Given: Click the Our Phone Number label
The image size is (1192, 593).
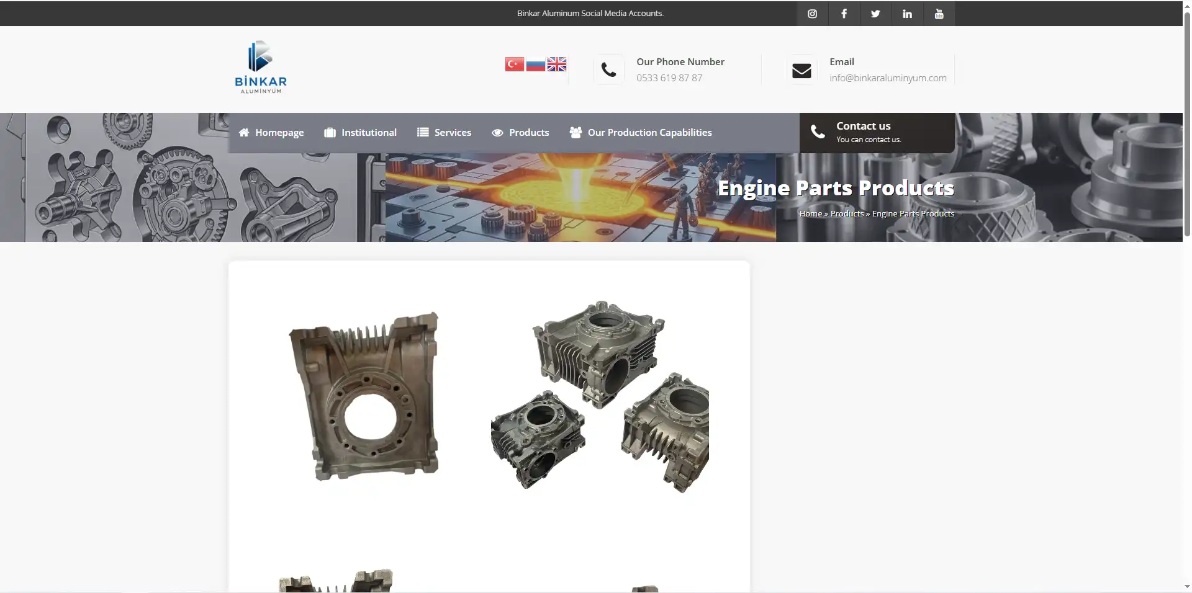Looking at the screenshot, I should [680, 62].
